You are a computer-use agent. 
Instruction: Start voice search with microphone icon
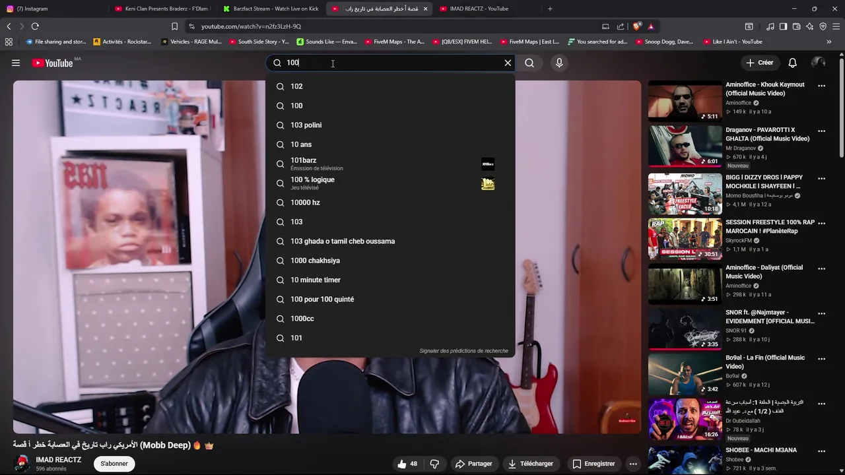[559, 63]
